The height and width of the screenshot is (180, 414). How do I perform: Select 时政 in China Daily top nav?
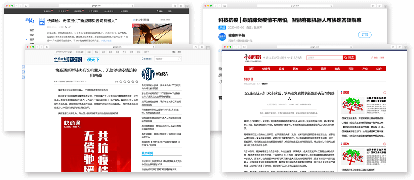(89, 52)
